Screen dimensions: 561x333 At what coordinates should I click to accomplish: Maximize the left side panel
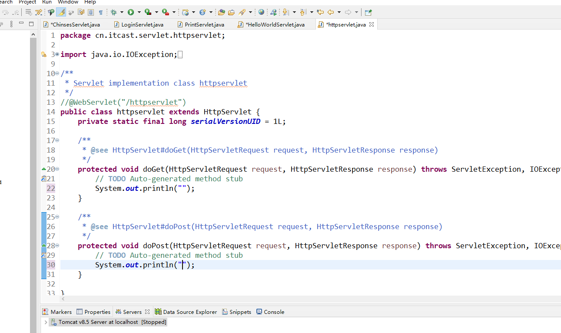tap(31, 24)
